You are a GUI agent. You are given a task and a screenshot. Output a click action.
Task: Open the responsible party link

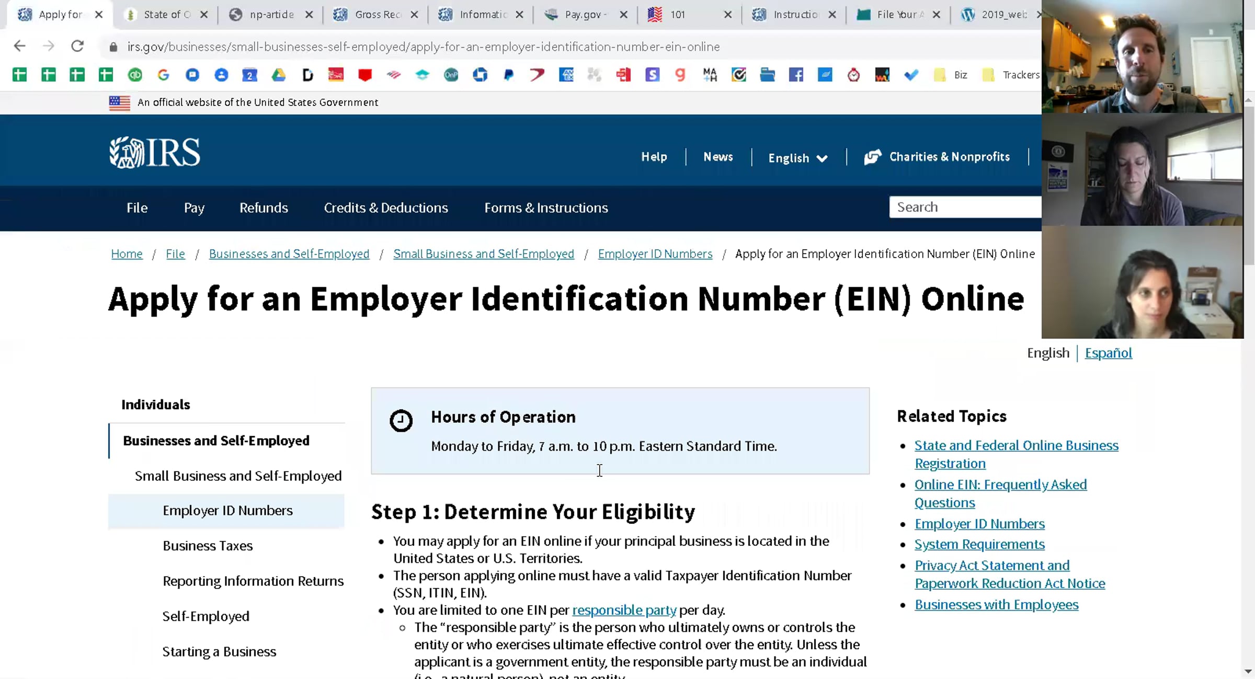click(624, 610)
